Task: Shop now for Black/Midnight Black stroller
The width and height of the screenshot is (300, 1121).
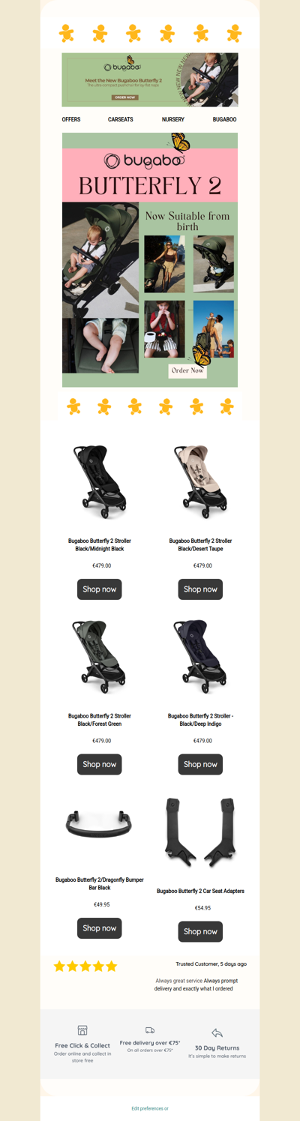Action: [99, 589]
